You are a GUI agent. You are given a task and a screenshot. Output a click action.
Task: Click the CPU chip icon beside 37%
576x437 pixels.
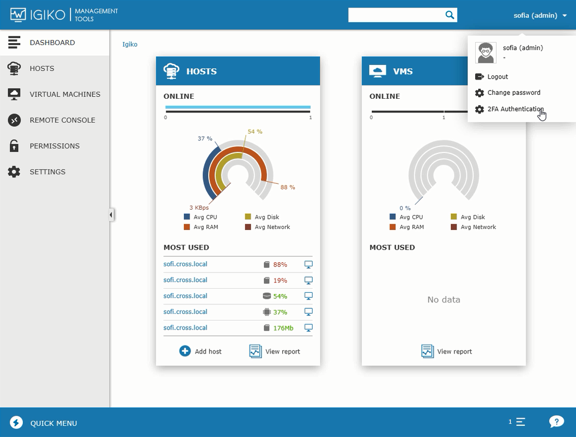[x=266, y=312]
